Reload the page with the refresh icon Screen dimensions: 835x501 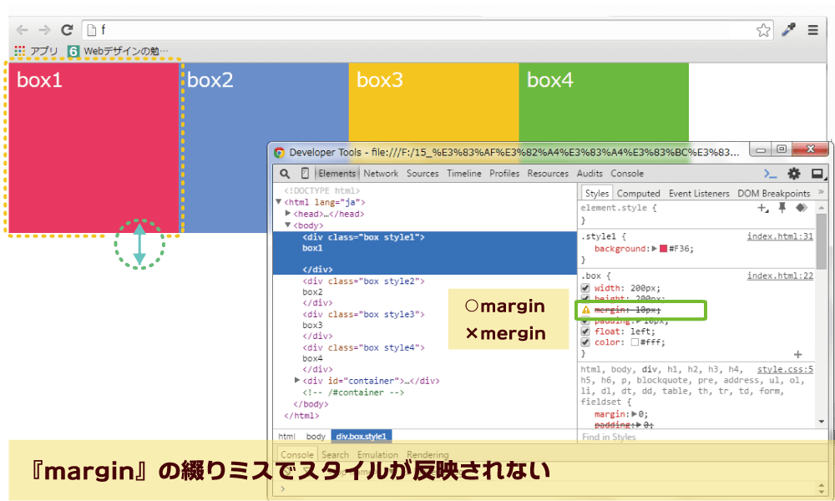(67, 30)
